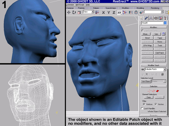This screenshot has height=126, width=169.
Task: Switch to the Modeling toolbar tab
Action: tap(140, 8)
